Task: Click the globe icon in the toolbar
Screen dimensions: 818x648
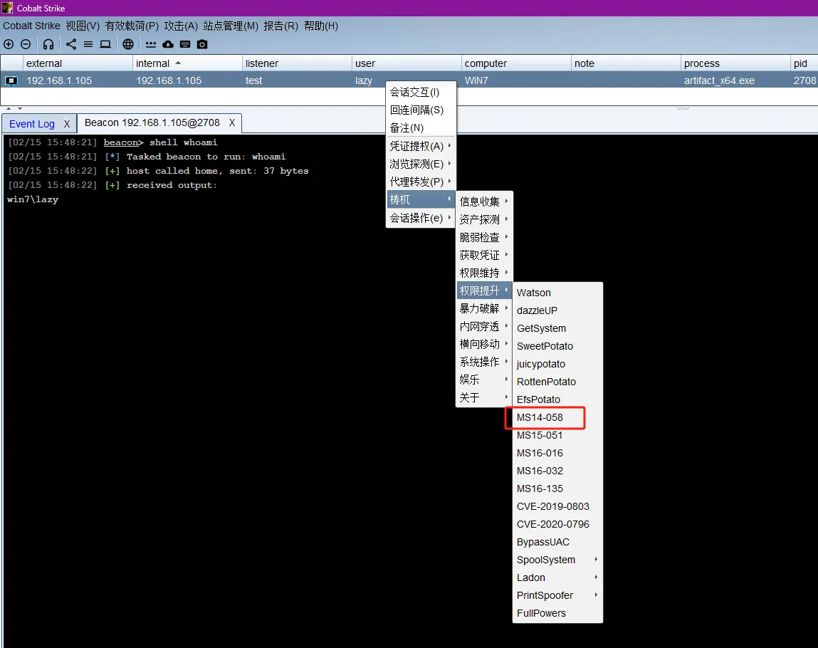Action: [128, 44]
